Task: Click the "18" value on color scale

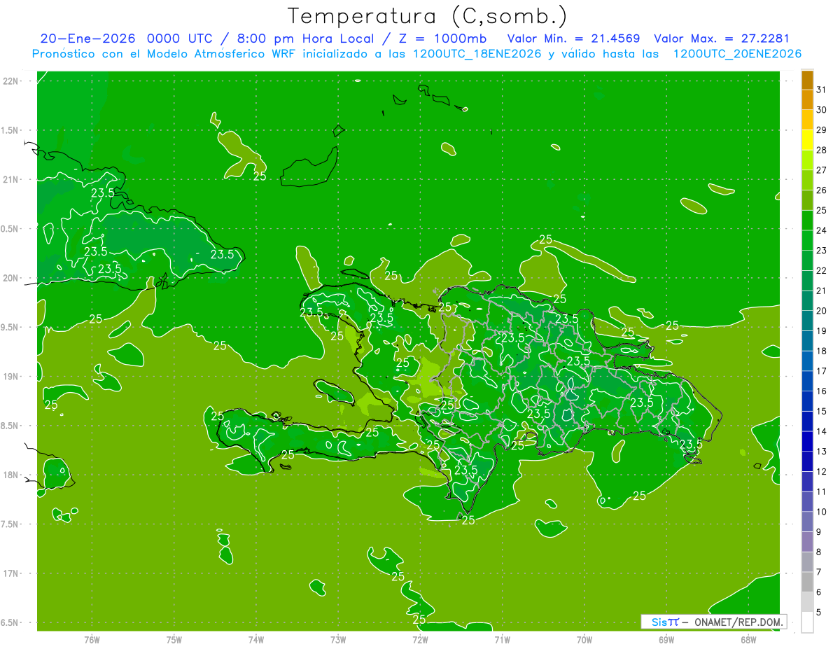Action: (822, 351)
